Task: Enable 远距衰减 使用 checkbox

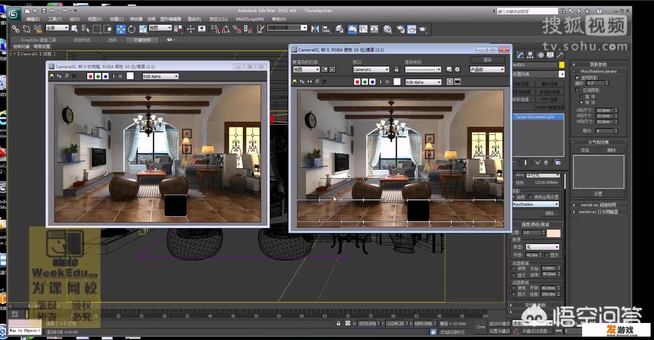Action: pyautogui.click(x=514, y=288)
